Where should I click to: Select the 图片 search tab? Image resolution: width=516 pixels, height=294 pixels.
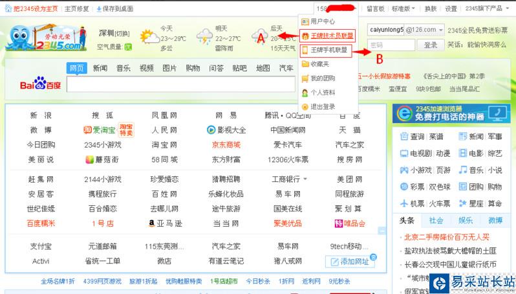click(x=170, y=68)
